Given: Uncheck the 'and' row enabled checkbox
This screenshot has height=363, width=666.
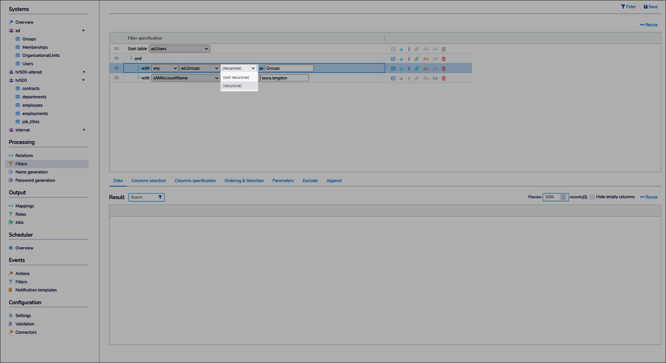Looking at the screenshot, I should tap(393, 59).
